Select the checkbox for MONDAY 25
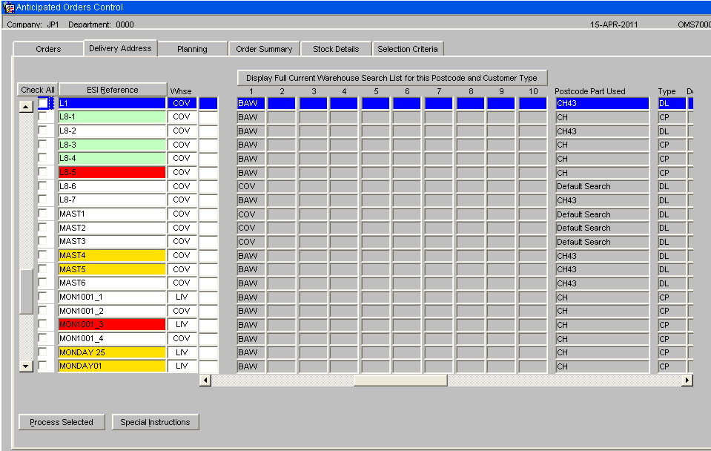 (x=42, y=352)
